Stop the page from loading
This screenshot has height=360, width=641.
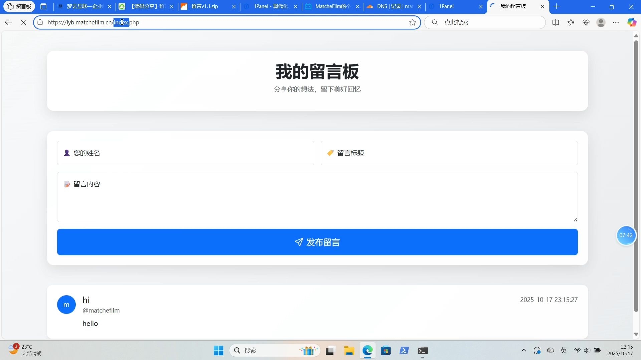coord(23,22)
